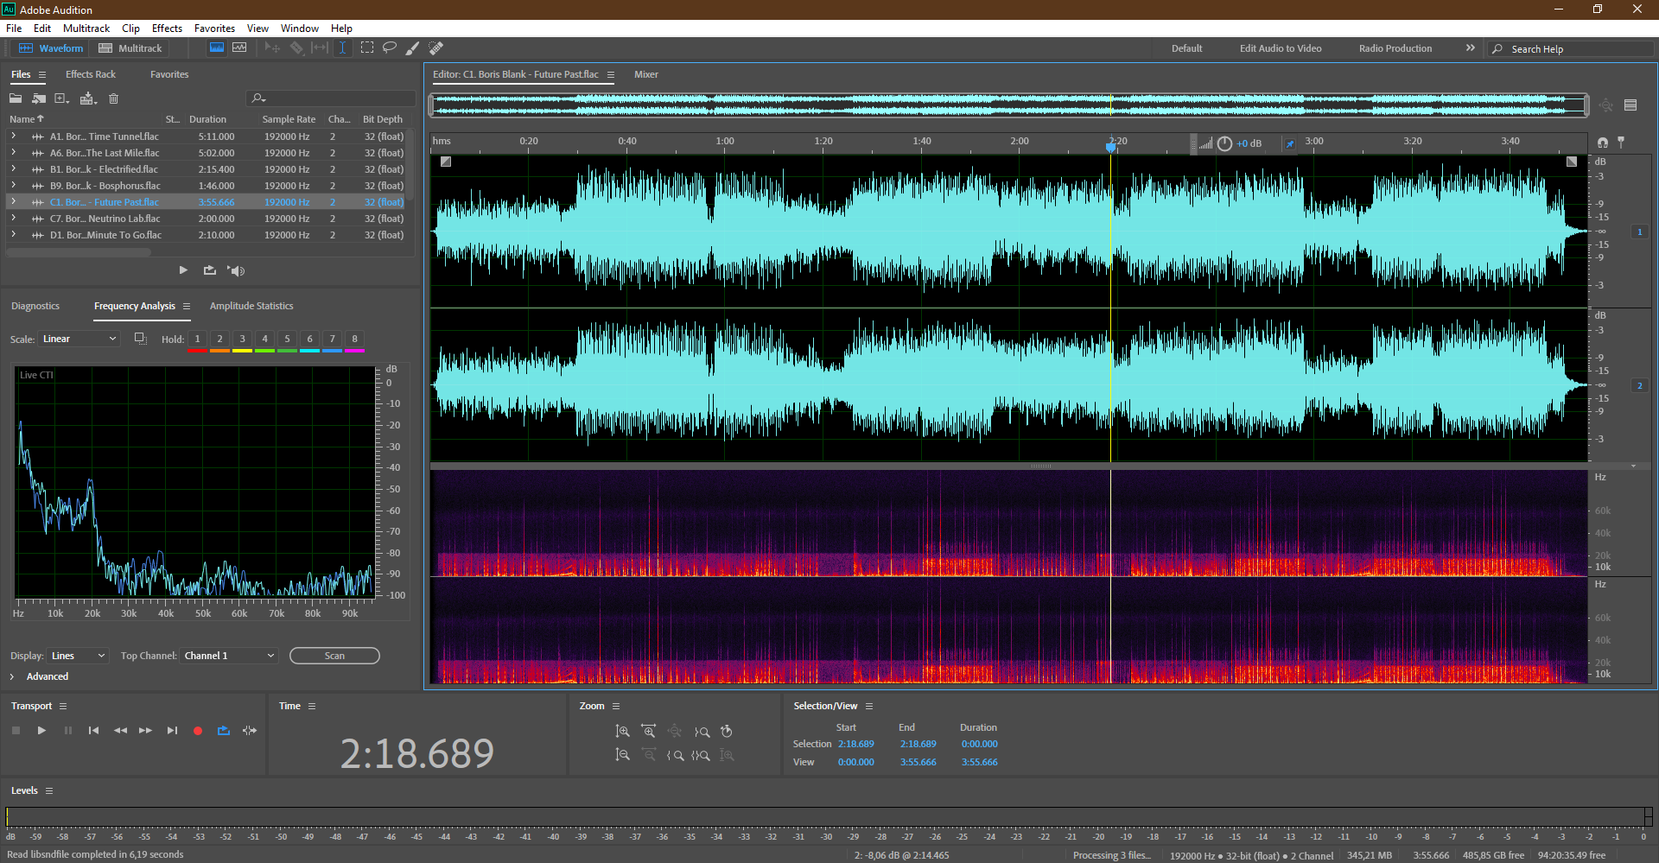The height and width of the screenshot is (863, 1659).
Task: Click Zoom In Amplitude icon
Action: coord(622,731)
